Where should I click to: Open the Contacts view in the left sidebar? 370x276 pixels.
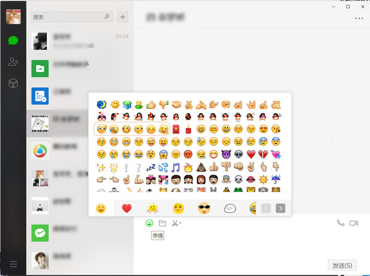(13, 61)
